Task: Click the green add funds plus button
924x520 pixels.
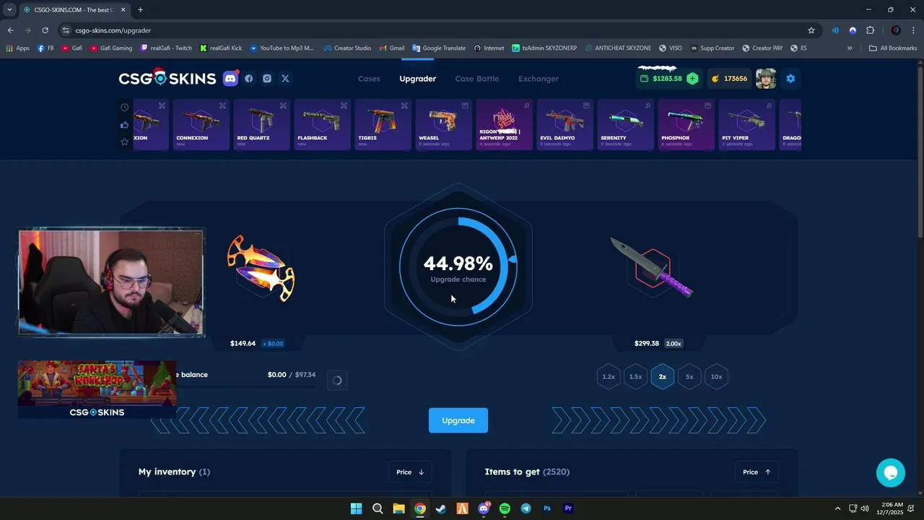Action: pyautogui.click(x=692, y=79)
